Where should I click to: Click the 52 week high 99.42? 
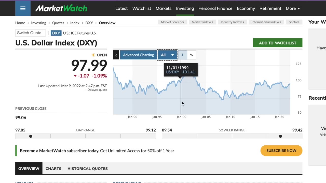[297, 130]
